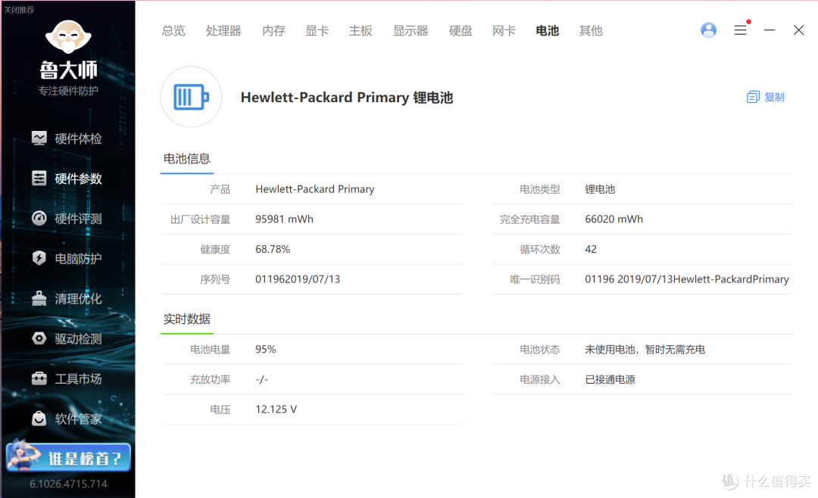Open 工具市场 sidebar section

point(67,378)
